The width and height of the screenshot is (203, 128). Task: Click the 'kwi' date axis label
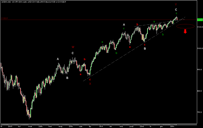coord(50,126)
